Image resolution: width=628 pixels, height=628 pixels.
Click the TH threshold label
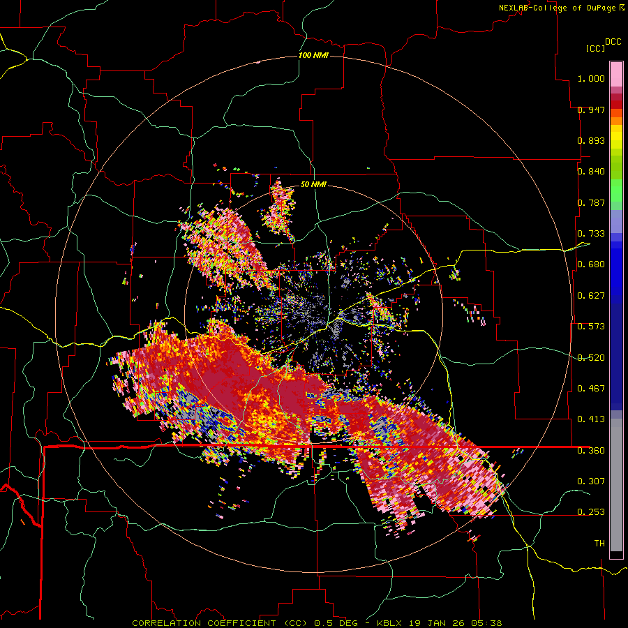pyautogui.click(x=599, y=544)
